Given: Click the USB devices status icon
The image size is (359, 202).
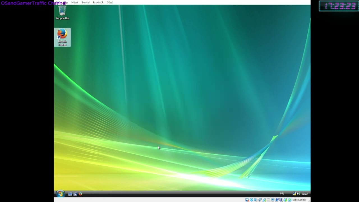Looking at the screenshot, I should point(264,200).
